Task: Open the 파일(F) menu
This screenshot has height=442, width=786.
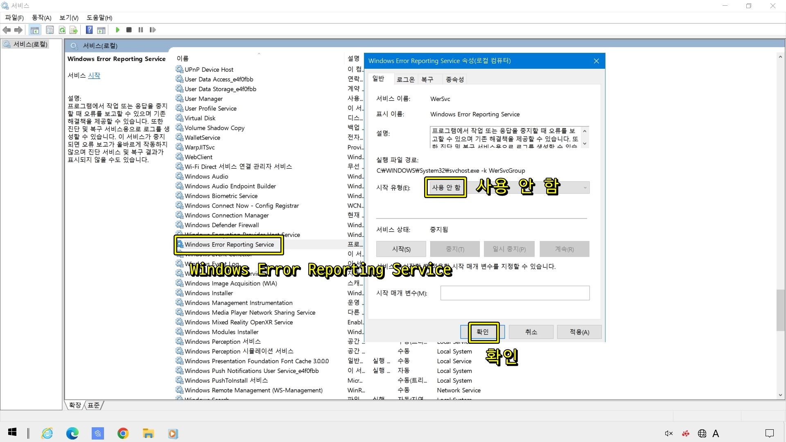Action: pos(14,18)
